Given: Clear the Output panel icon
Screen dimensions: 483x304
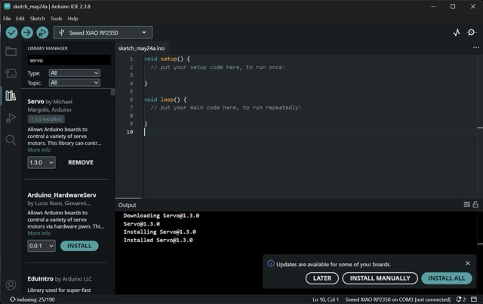Looking at the screenshot, I should pos(466,204).
